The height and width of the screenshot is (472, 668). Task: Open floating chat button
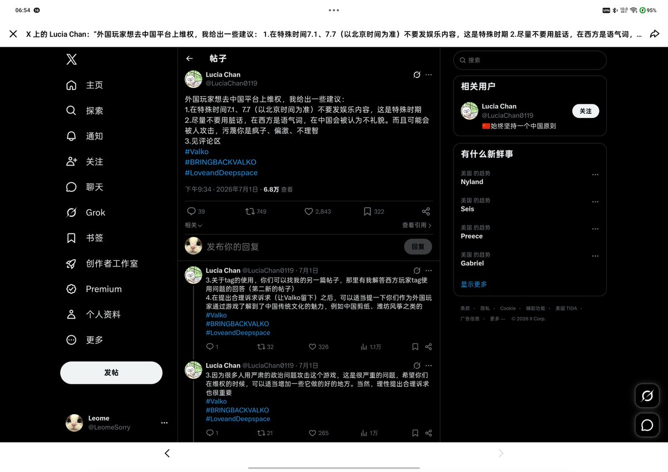click(647, 425)
